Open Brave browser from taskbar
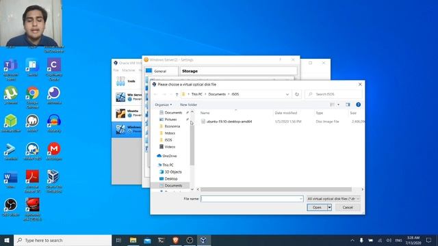438x246 pixels. pos(175,240)
